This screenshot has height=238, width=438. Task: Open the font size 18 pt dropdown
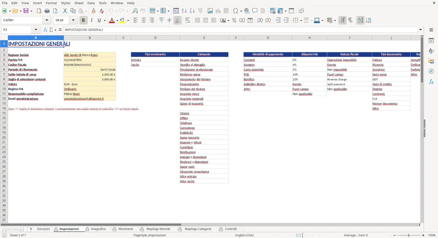tap(73, 20)
